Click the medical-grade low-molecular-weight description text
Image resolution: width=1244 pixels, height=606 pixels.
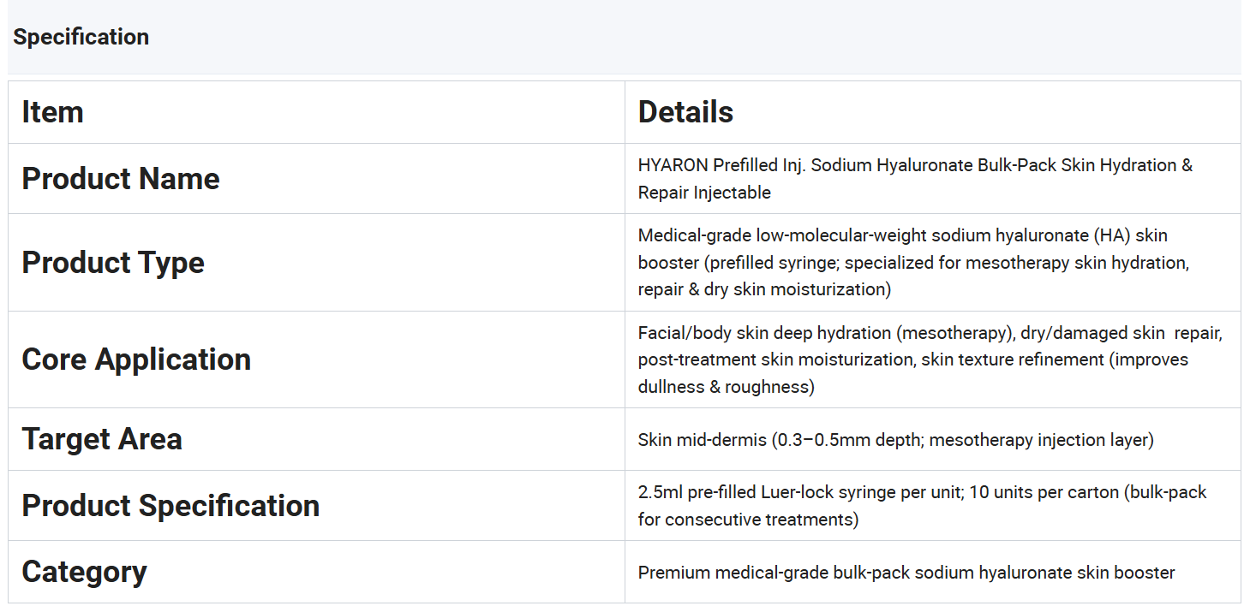click(913, 263)
